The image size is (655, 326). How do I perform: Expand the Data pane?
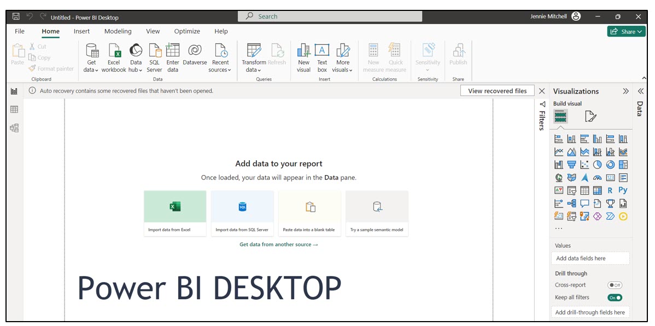(640, 91)
